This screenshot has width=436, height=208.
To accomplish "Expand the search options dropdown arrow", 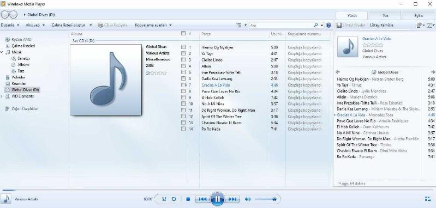I will 322,25.
